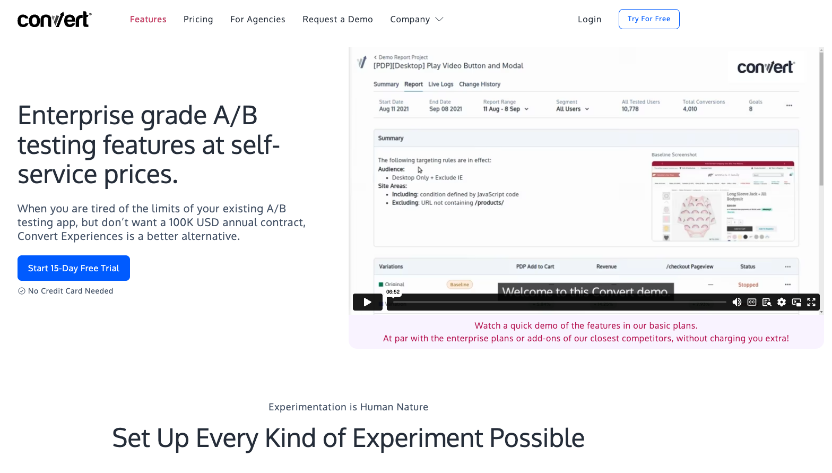Image resolution: width=832 pixels, height=473 pixels.
Task: Switch to the Live Logs tab
Action: pyautogui.click(x=441, y=84)
